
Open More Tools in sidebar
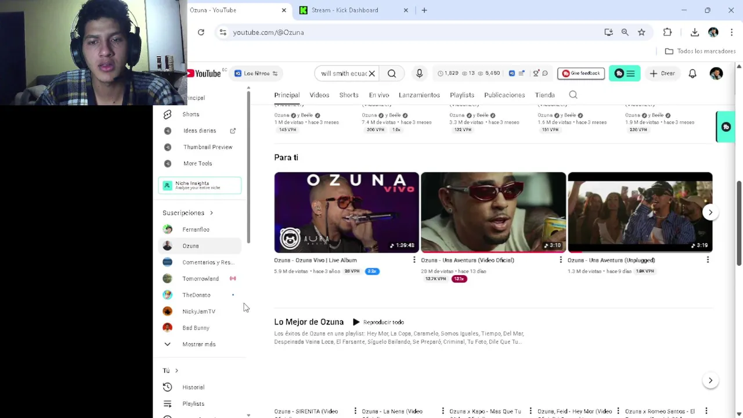pyautogui.click(x=200, y=163)
